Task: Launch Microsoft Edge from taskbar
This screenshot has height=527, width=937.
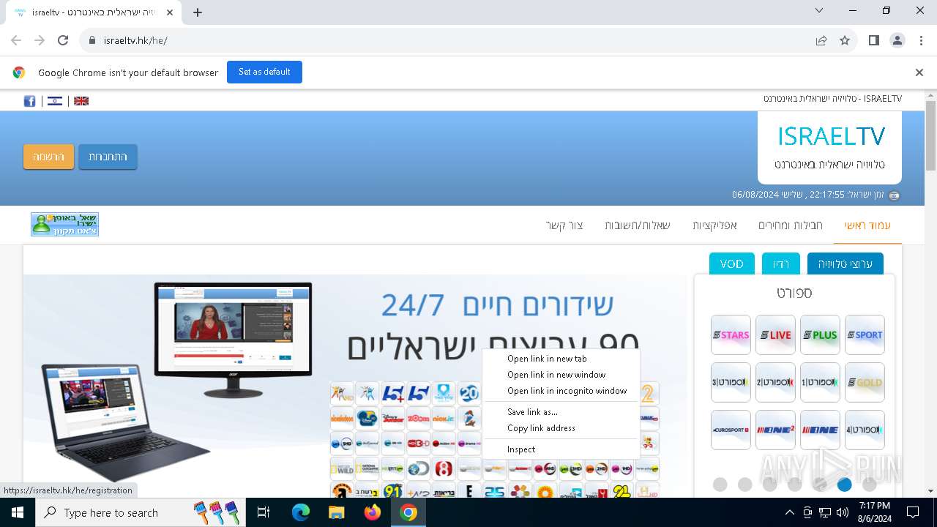Action: point(301,512)
